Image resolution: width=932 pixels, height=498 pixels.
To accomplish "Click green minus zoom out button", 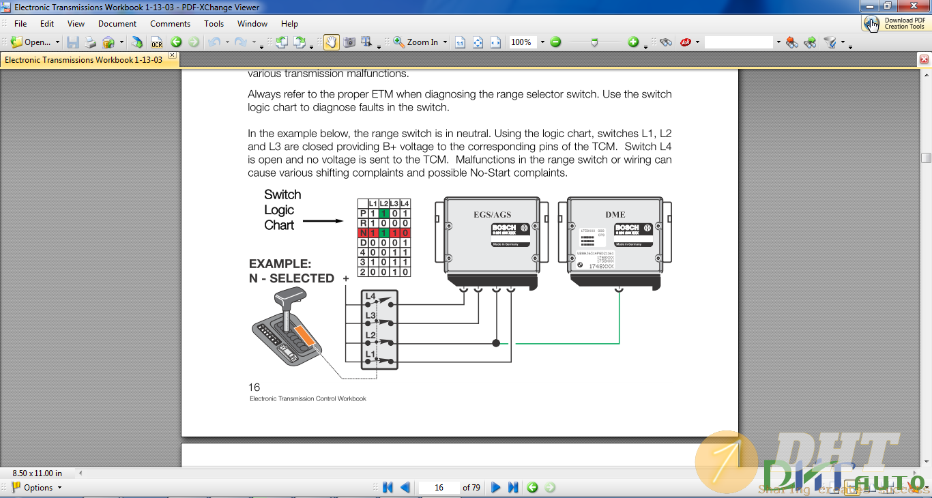I will tap(555, 42).
